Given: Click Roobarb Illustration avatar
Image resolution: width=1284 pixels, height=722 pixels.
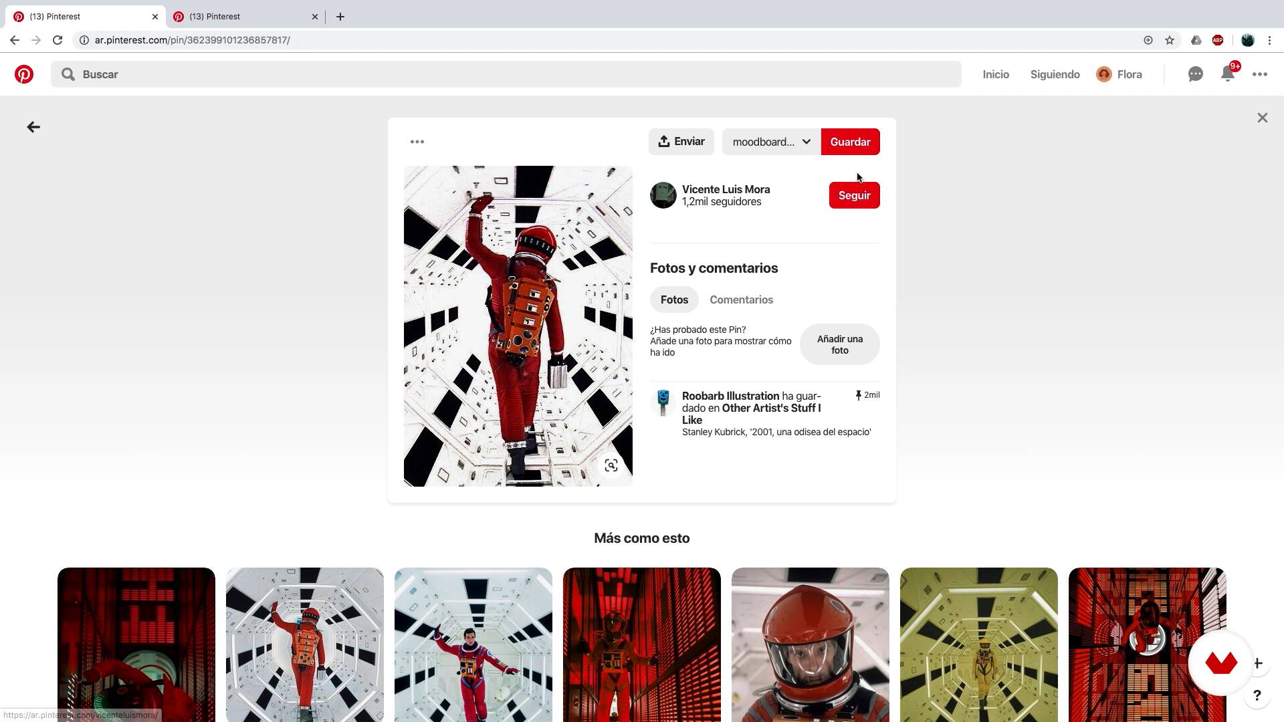Looking at the screenshot, I should (663, 403).
